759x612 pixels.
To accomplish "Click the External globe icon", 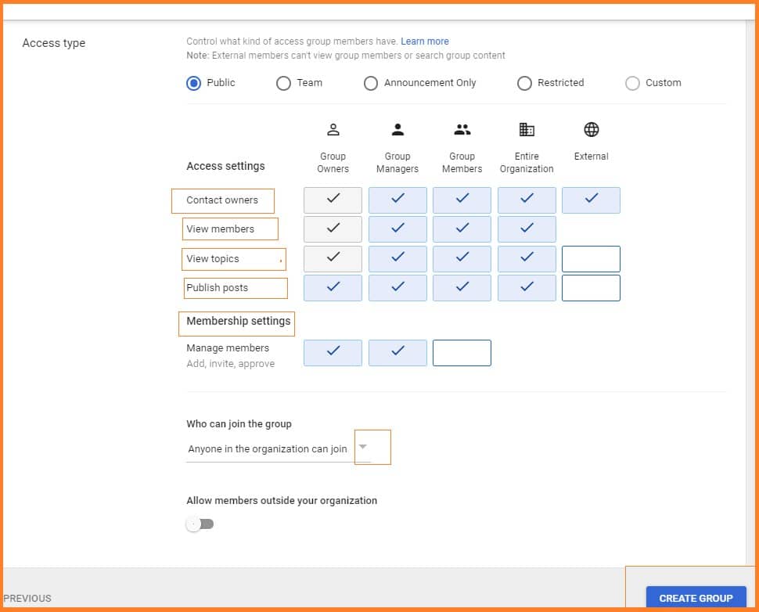I will pos(591,130).
